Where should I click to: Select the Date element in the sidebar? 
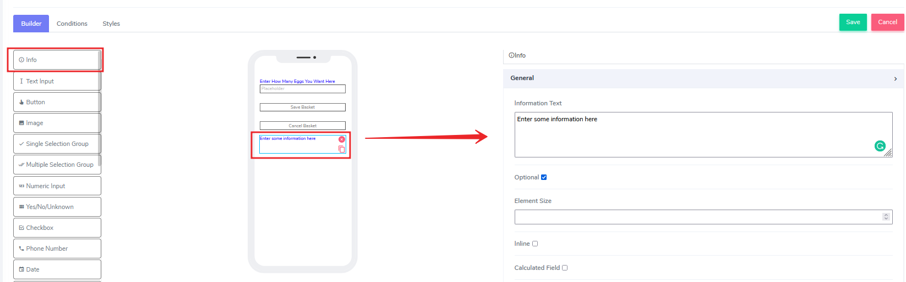click(57, 269)
